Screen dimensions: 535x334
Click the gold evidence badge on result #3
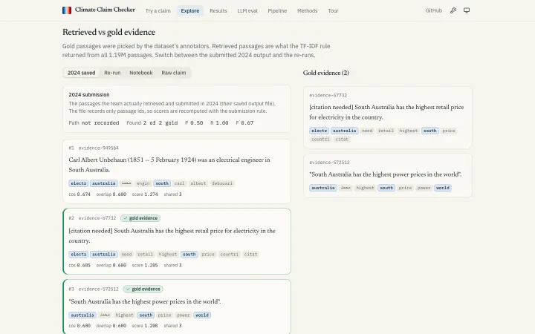coord(143,289)
